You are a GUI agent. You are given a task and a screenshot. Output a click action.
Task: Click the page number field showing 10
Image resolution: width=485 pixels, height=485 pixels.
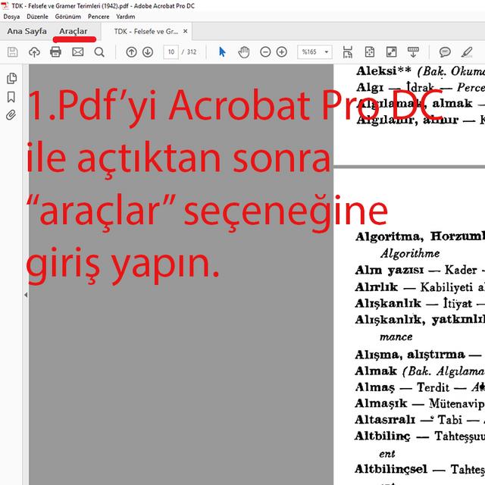click(171, 52)
